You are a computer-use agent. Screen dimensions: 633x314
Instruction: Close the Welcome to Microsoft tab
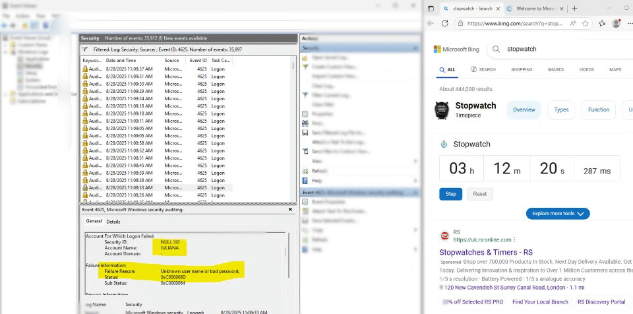click(562, 9)
